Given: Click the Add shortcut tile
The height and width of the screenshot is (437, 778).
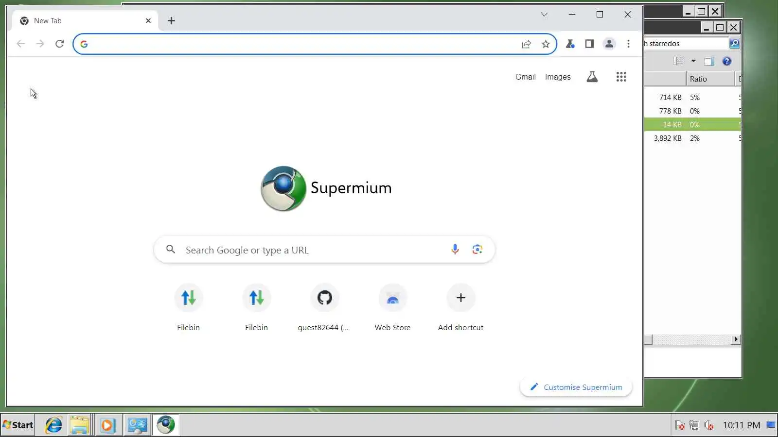Looking at the screenshot, I should click(460, 307).
